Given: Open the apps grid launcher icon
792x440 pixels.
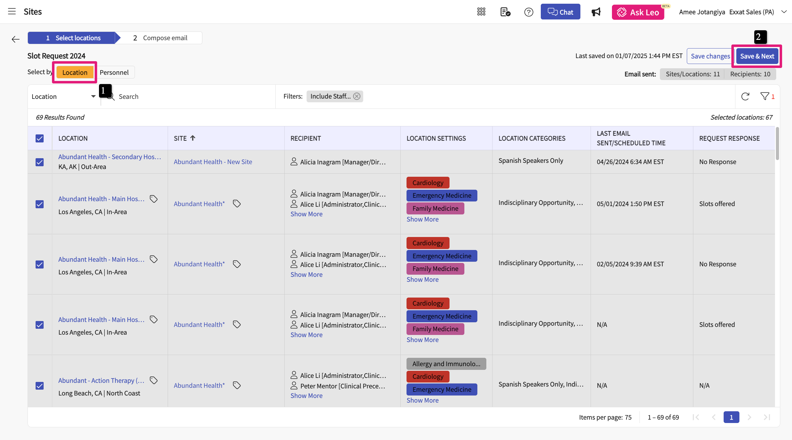Looking at the screenshot, I should (x=481, y=12).
